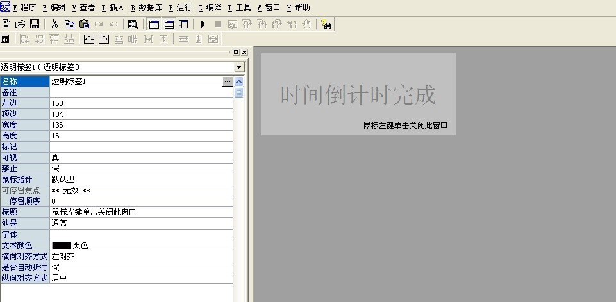Click the print preview magnifier icon
The image size is (616, 302).
click(133, 24)
